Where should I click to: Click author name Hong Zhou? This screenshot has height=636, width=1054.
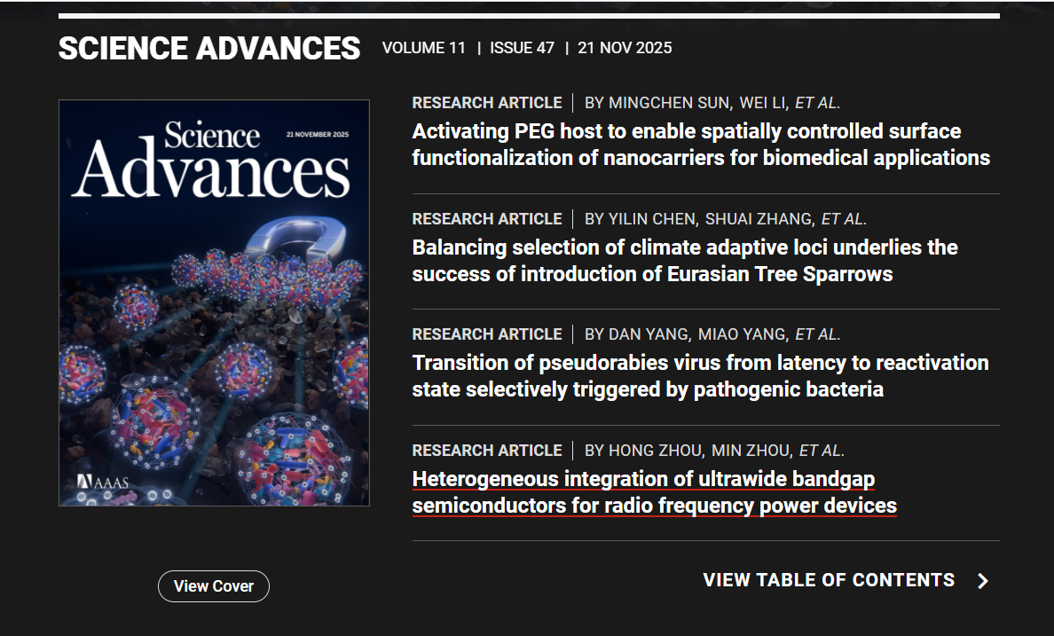655,451
